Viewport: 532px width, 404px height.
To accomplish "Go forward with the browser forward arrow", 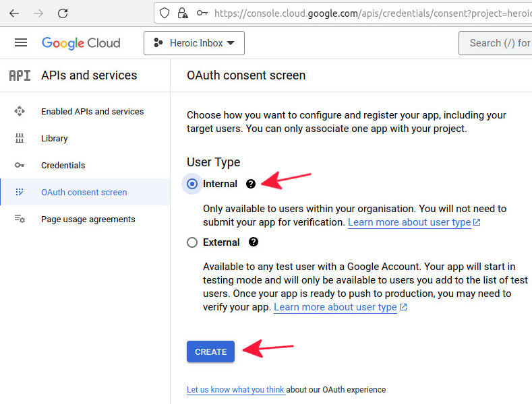I will pos(38,13).
